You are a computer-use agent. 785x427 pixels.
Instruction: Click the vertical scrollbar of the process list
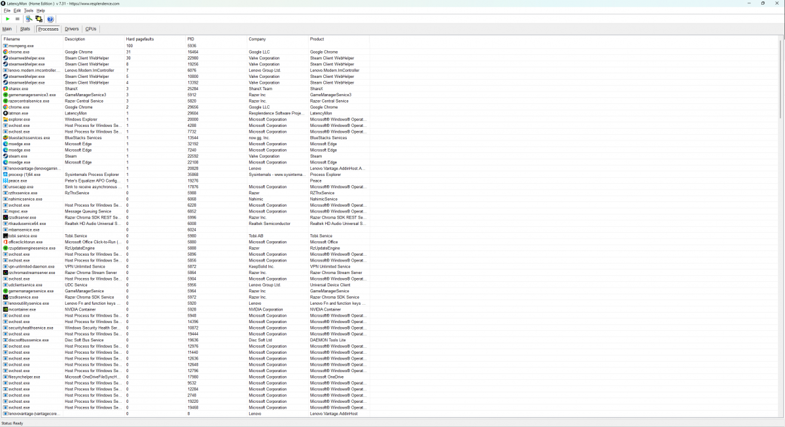tap(780, 78)
